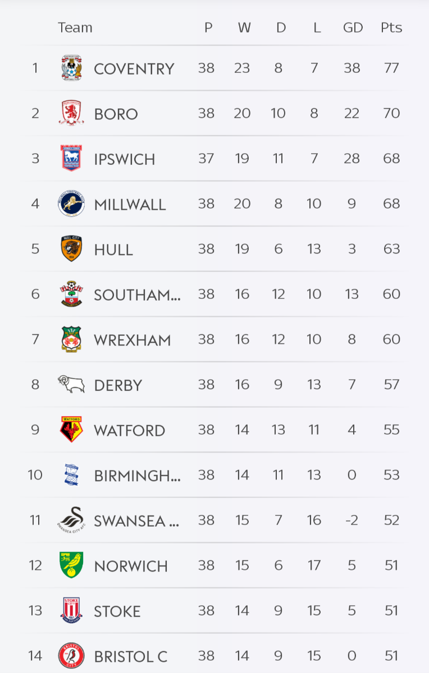The width and height of the screenshot is (429, 673).
Task: Click the Coventry club crest
Action: [x=71, y=68]
